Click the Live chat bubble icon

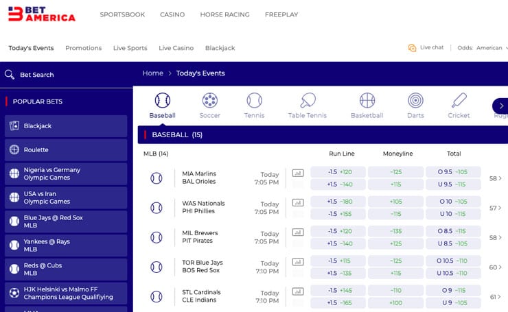click(412, 48)
